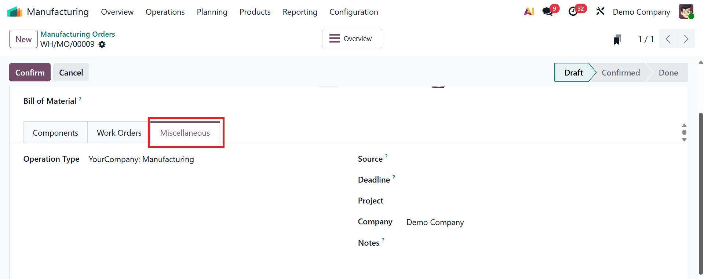Image resolution: width=704 pixels, height=279 pixels.
Task: Open the Reporting menu
Action: pos(300,12)
